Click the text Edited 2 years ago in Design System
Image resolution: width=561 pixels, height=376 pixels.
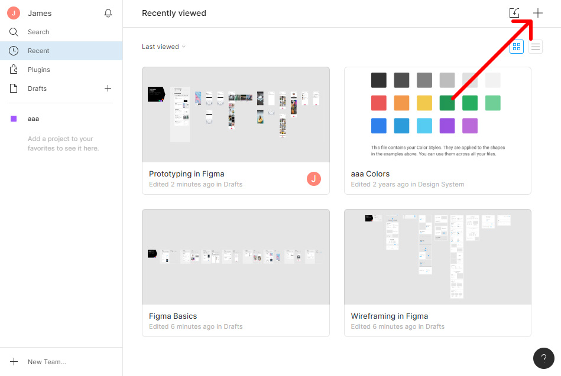click(407, 184)
